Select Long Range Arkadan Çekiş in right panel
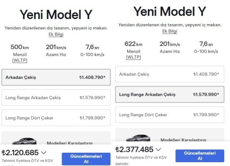The image size is (230, 166). (170, 94)
